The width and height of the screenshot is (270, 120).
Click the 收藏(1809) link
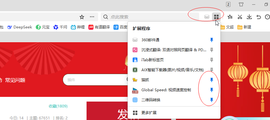[x=58, y=106]
